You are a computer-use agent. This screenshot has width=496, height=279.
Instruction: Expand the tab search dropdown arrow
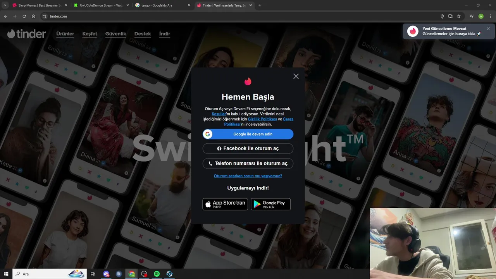point(5,5)
